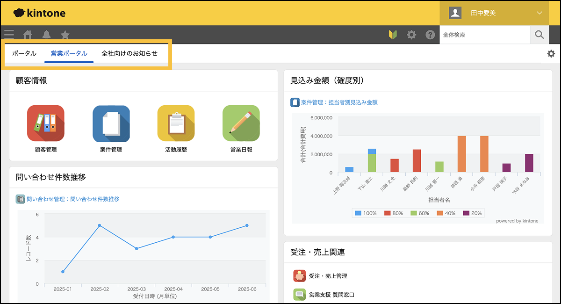Click the home icon in toolbar
Viewport: 561px width, 304px height.
[28, 35]
